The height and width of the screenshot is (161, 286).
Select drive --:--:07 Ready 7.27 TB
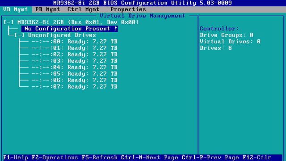[x=75, y=86]
